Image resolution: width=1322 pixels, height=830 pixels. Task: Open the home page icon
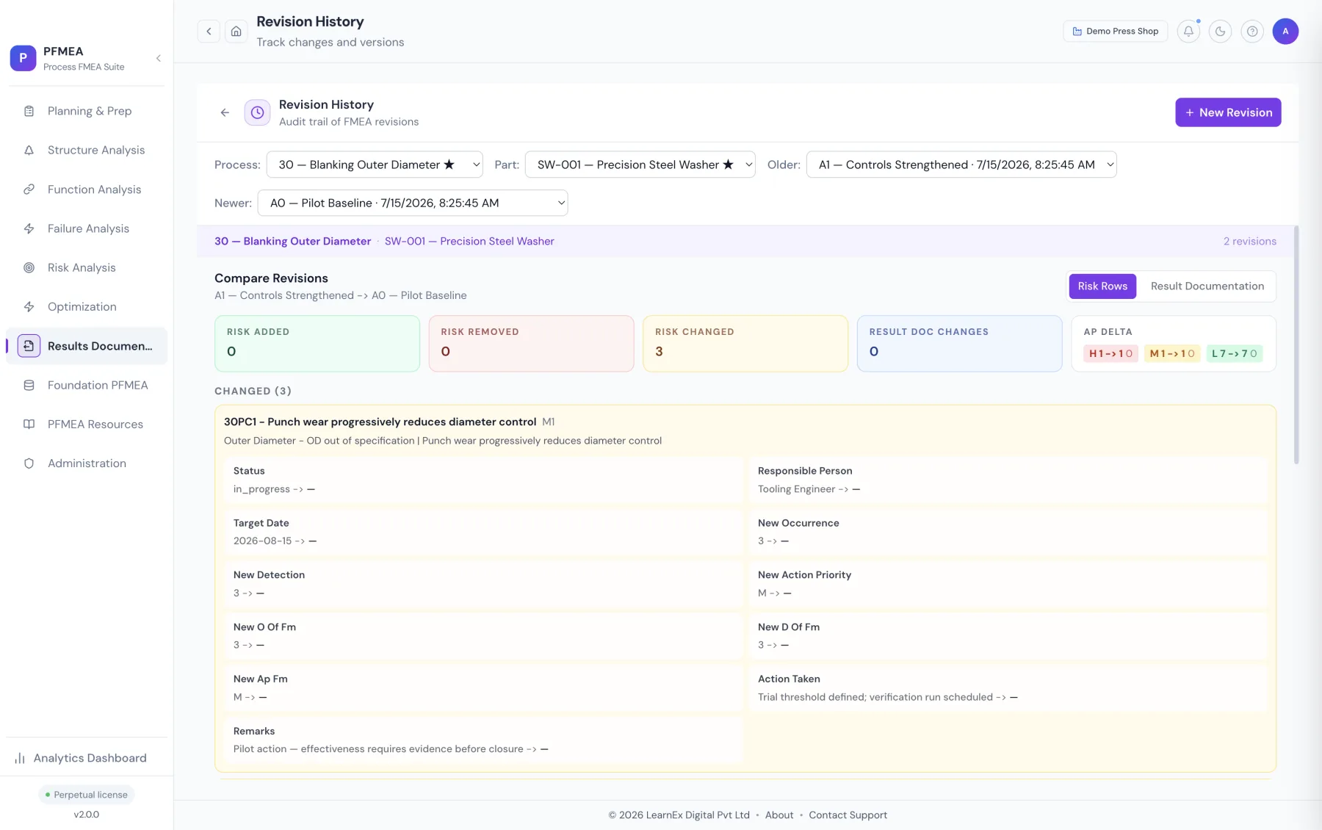point(236,31)
